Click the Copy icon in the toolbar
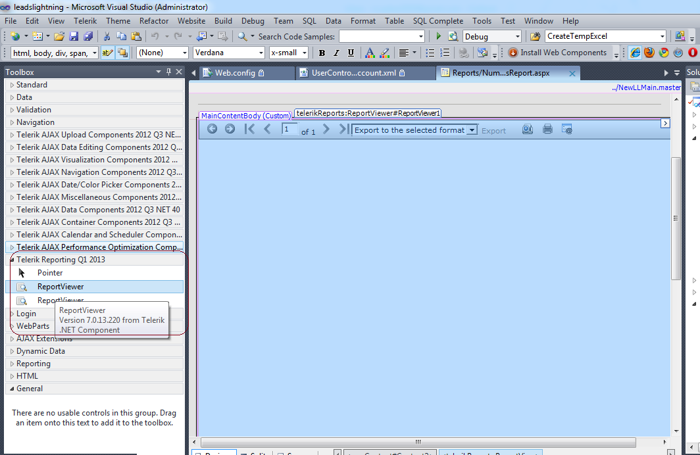Image resolution: width=700 pixels, height=455 pixels. 121,37
